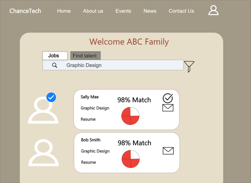Click Sally Mae's 98% Match label
This screenshot has height=183, width=251.
[134, 100]
